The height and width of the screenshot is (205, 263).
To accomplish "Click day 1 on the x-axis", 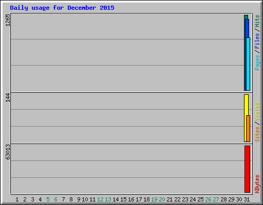I will point(17,199).
